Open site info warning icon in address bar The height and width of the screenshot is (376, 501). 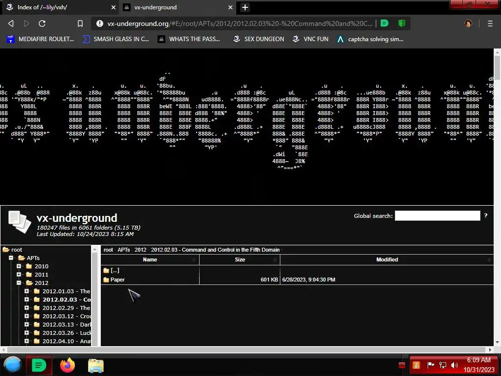pyautogui.click(x=100, y=23)
